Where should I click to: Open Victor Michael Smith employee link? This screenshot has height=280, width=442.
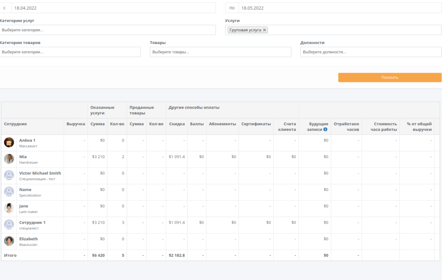[40, 173]
